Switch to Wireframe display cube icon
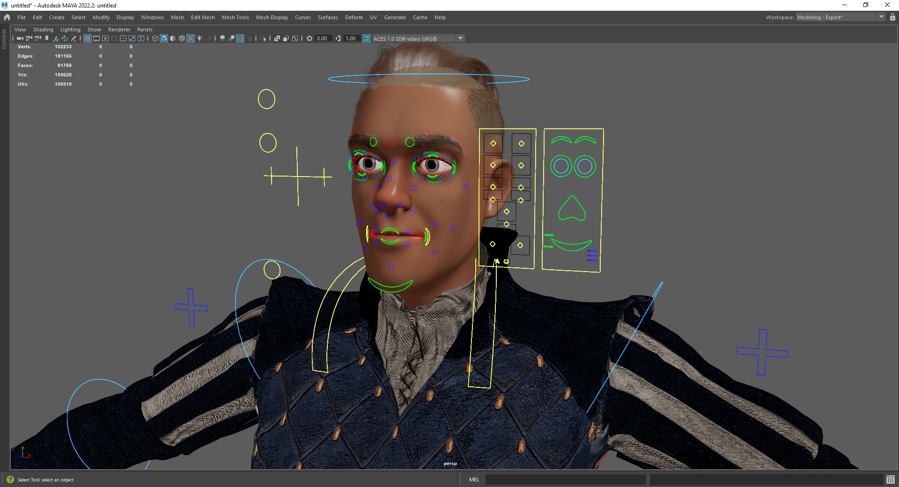 (155, 38)
